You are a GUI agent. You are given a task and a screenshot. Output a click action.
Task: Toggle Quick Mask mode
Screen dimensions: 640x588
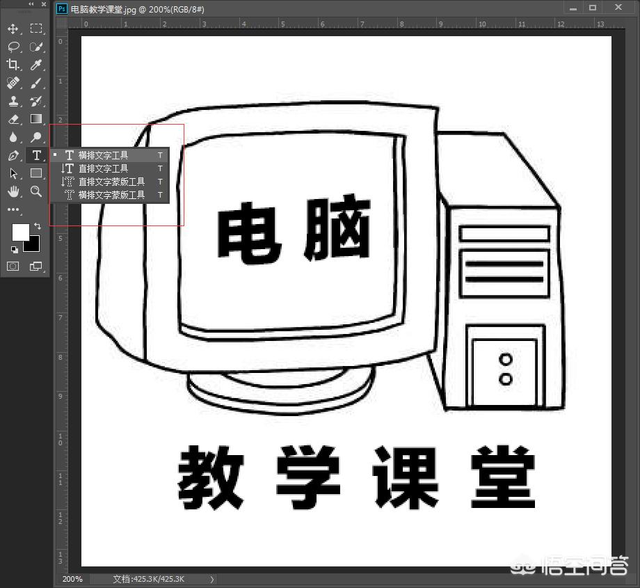point(14,266)
